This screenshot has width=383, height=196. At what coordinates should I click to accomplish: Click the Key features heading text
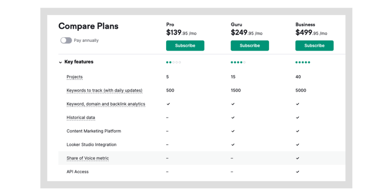[x=79, y=62]
